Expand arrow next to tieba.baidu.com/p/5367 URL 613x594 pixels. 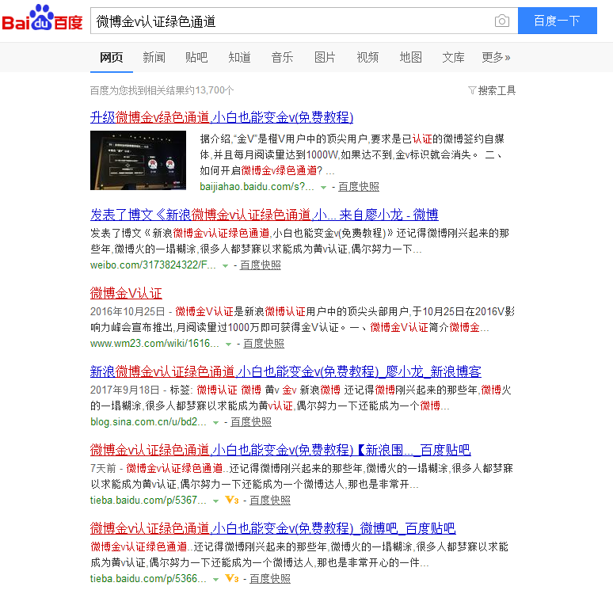(215, 501)
